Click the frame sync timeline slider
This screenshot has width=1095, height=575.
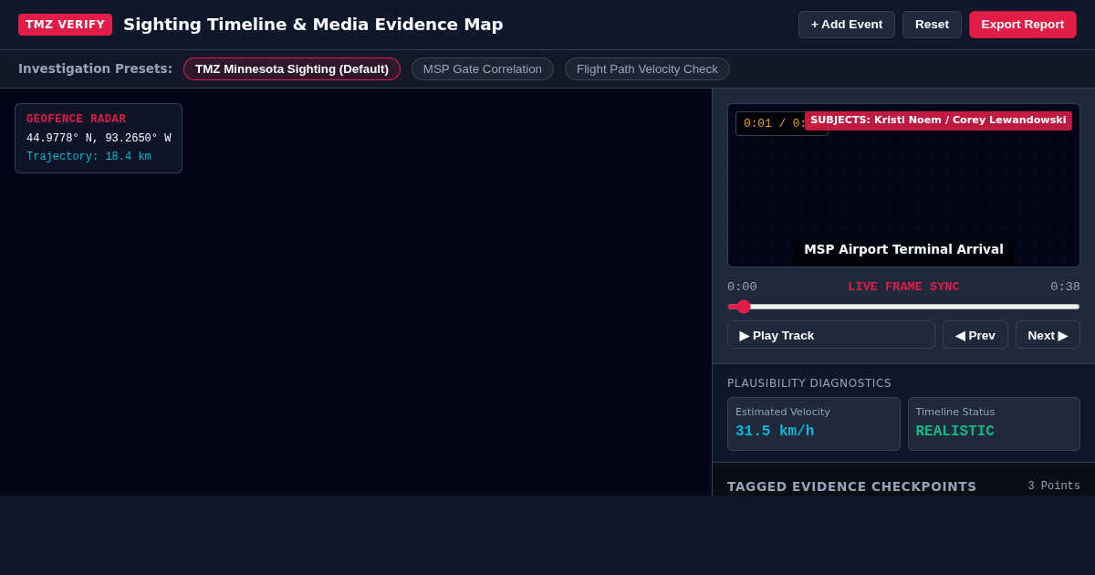(x=903, y=307)
